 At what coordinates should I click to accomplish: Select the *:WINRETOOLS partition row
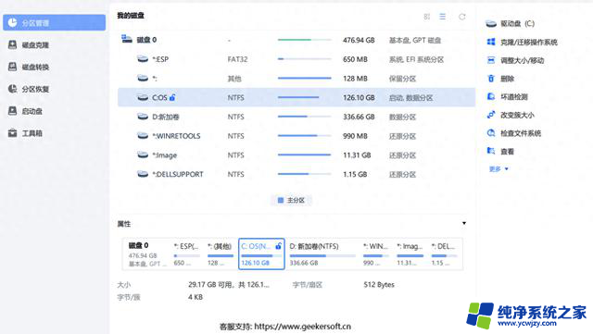[296, 136]
